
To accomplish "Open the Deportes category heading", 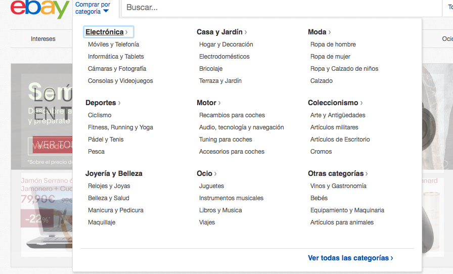I will point(103,103).
